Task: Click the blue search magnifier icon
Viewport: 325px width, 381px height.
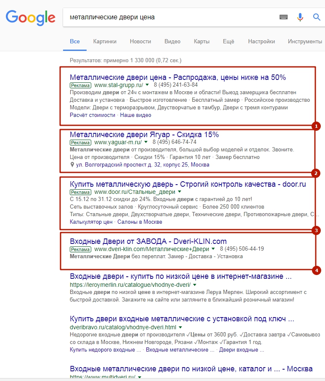Action: [x=317, y=17]
